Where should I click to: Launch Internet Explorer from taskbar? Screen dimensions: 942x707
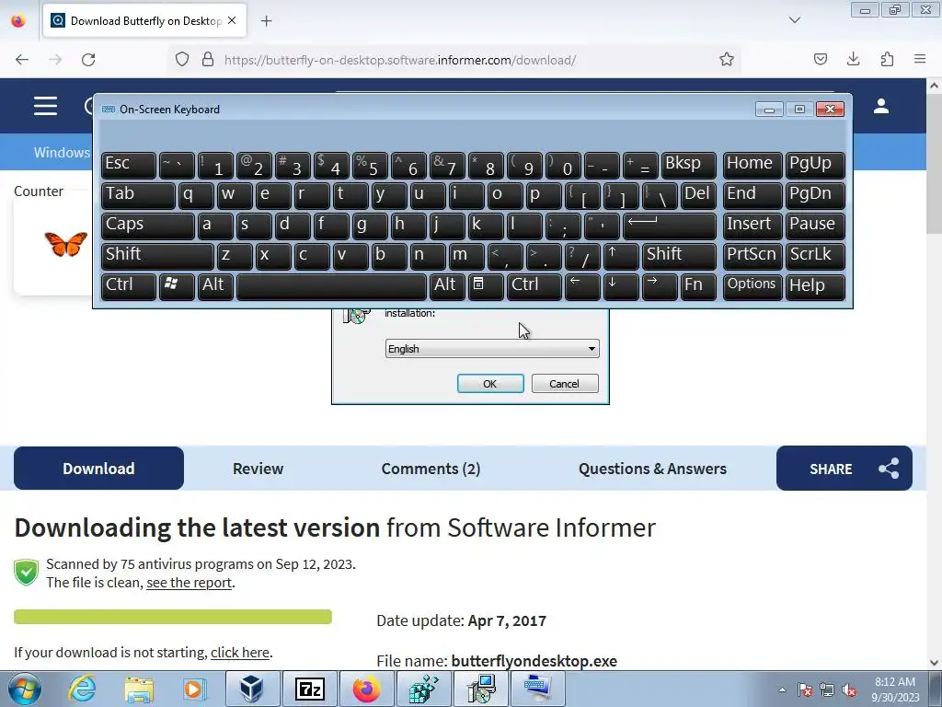(82, 689)
